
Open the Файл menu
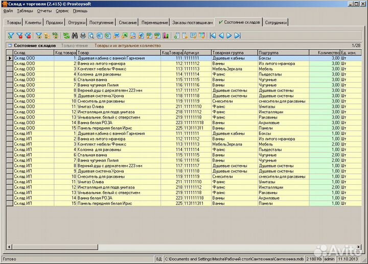click(x=8, y=11)
